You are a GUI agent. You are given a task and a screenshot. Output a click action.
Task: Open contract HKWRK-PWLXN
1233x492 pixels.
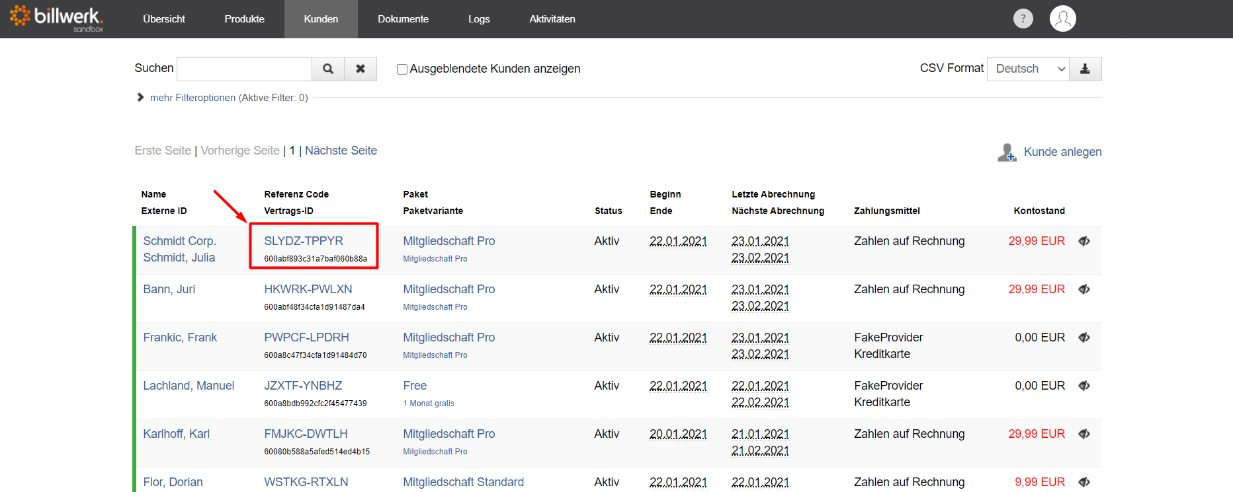tap(308, 289)
